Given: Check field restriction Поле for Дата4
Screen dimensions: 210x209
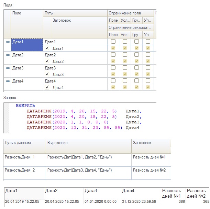Looking at the screenshot, I should click(x=113, y=81).
